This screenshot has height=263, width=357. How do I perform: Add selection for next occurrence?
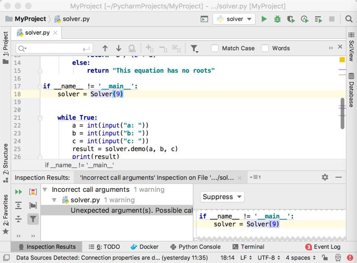[x=150, y=48]
